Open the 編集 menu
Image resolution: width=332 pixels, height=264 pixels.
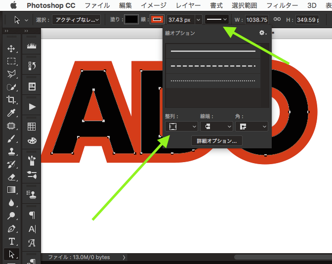tap(125, 5)
